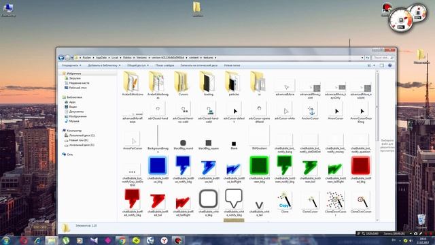This screenshot has height=245, width=435.
Task: Select Избранное in navigation pane
Action: pyautogui.click(x=74, y=73)
